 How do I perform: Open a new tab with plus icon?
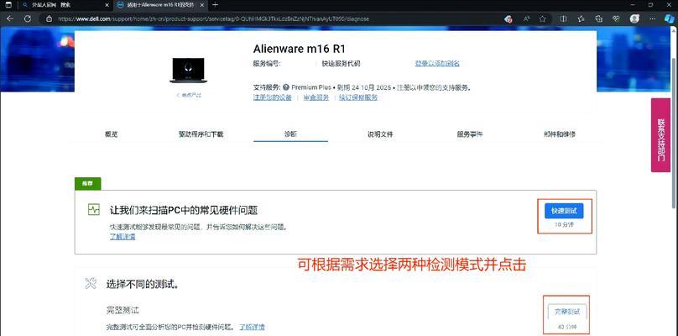click(216, 5)
